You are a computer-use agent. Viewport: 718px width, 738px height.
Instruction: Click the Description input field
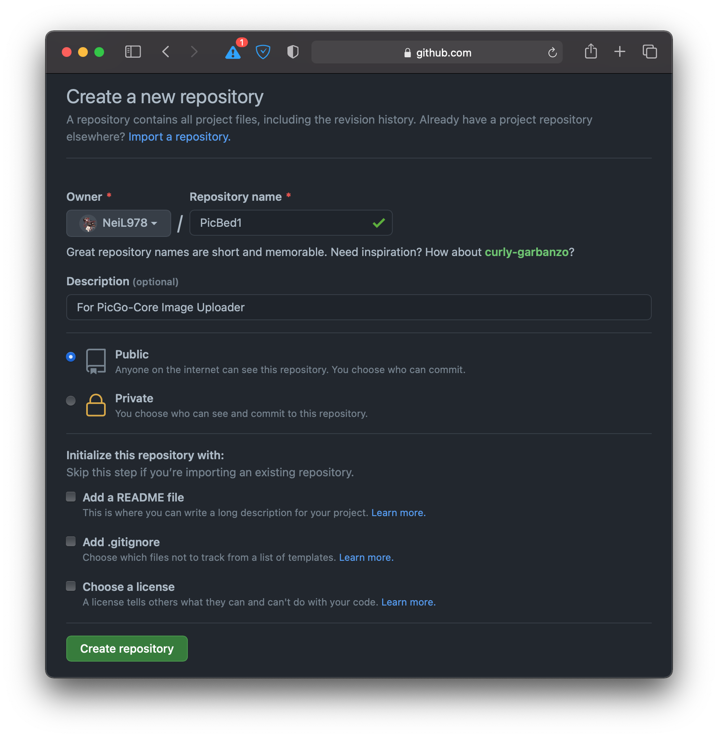(x=359, y=307)
